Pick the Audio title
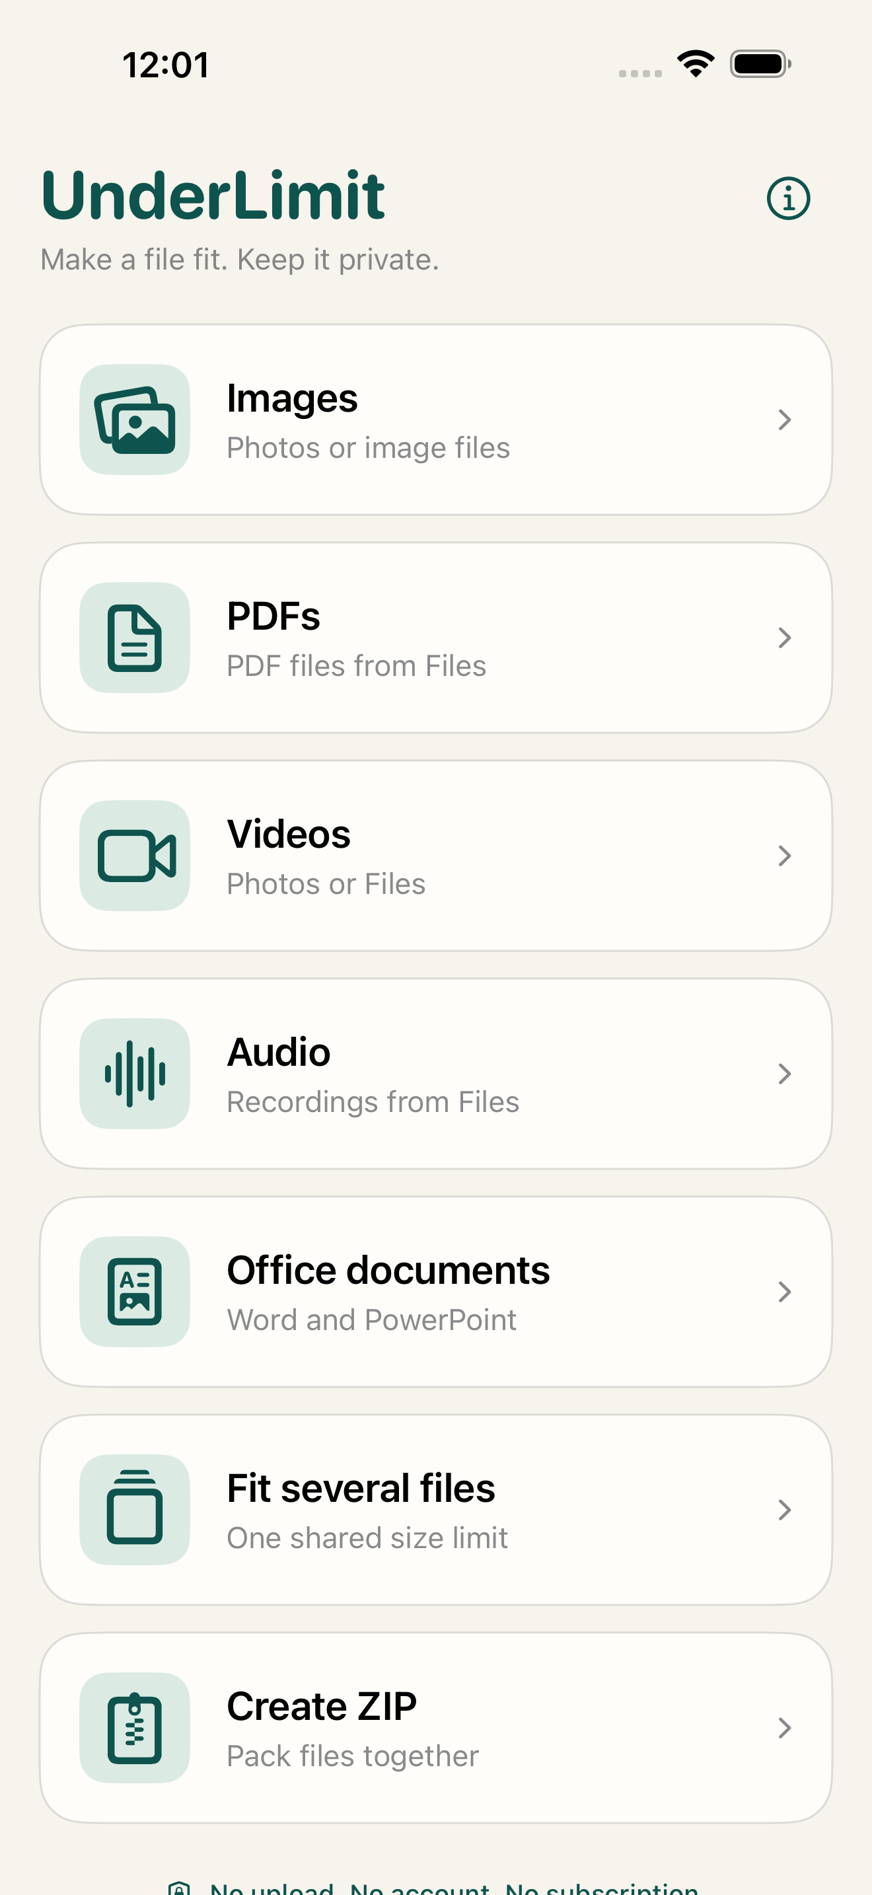 pyautogui.click(x=279, y=1052)
